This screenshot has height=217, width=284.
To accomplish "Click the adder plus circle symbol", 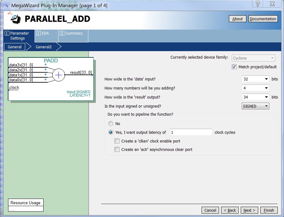I will [58, 75].
